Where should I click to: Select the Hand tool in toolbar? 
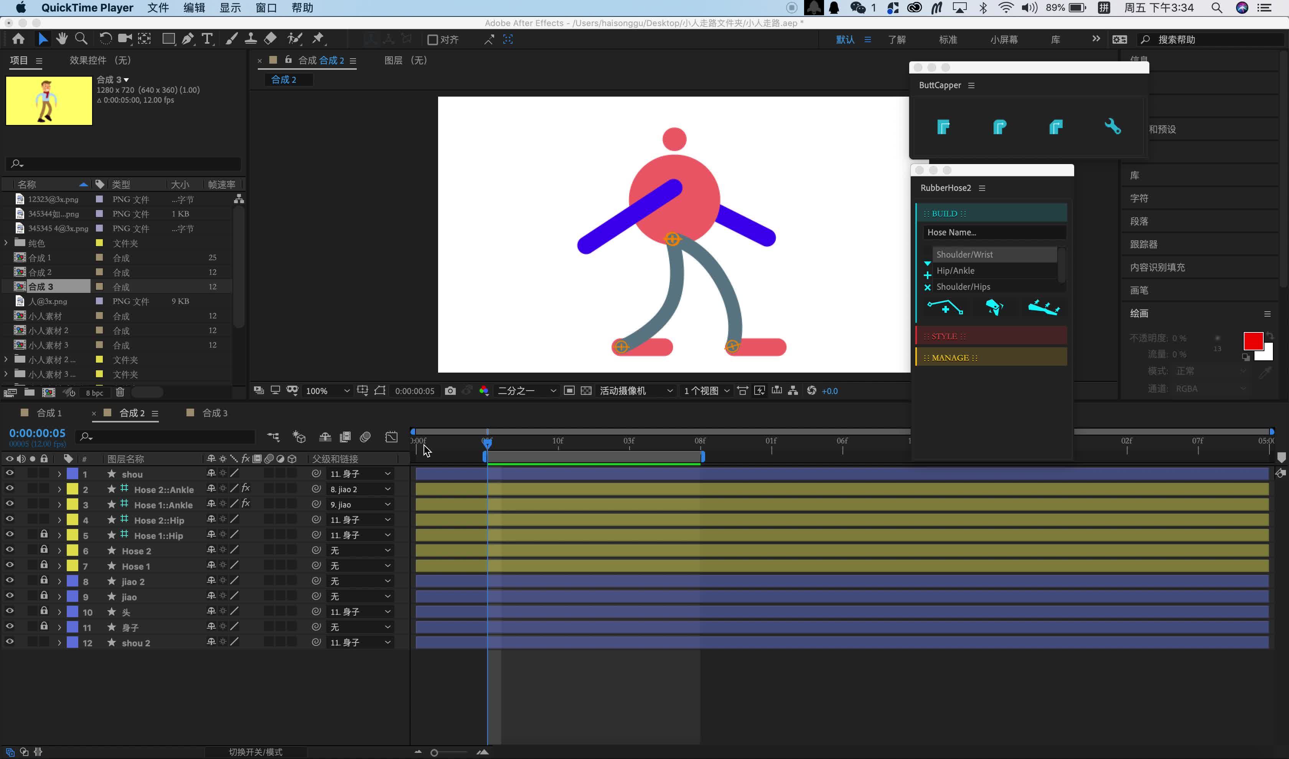(x=62, y=39)
